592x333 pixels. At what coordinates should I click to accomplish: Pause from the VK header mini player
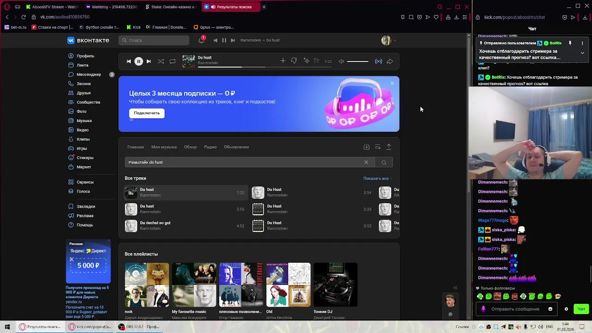click(x=224, y=40)
